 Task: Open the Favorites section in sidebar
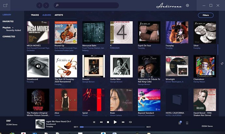coord(8,21)
